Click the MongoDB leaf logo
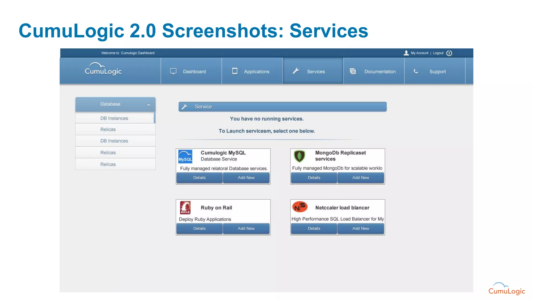533x300 pixels. click(x=299, y=156)
